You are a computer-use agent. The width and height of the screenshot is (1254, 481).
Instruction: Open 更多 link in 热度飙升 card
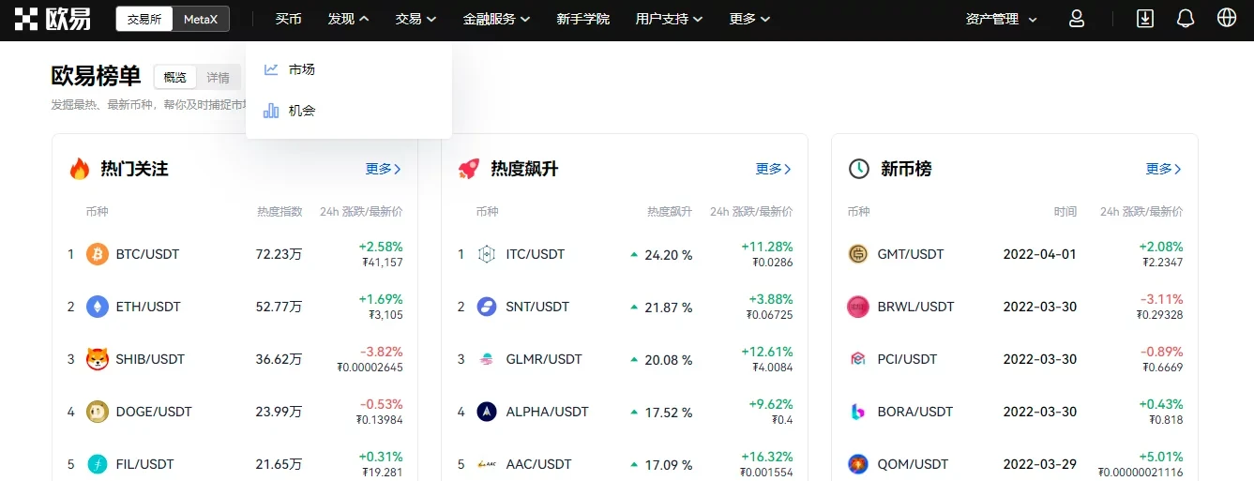[774, 169]
